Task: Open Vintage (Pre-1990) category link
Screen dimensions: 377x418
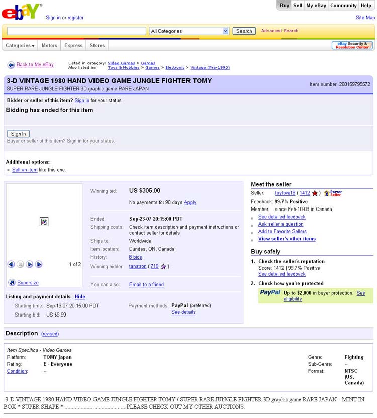Action: pyautogui.click(x=210, y=68)
